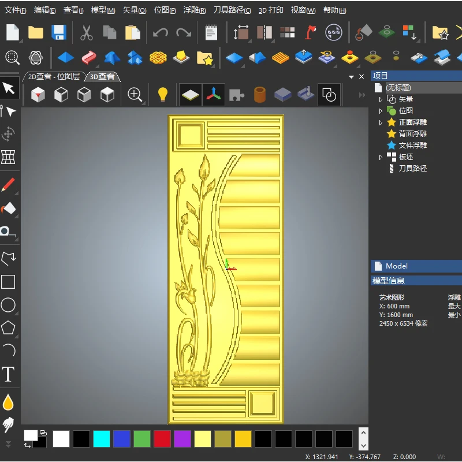Viewport: 462px width, 462px height.
Task: Swap primary and secondary colours
Action: [x=27, y=445]
